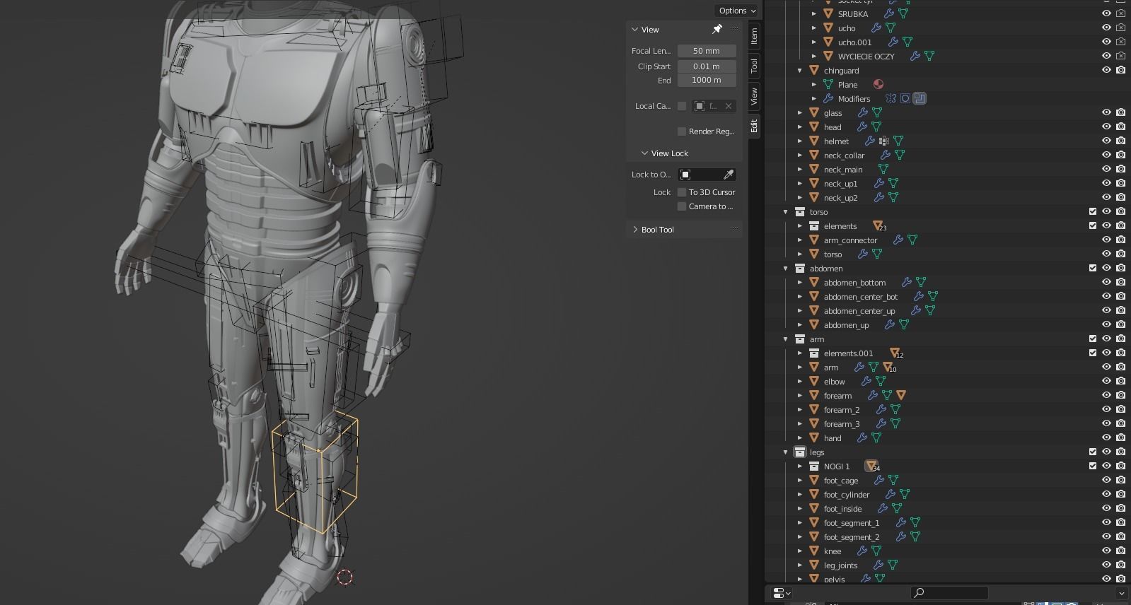Click the red material icon beside Plane
Screen dimensions: 1131x605
878,84
